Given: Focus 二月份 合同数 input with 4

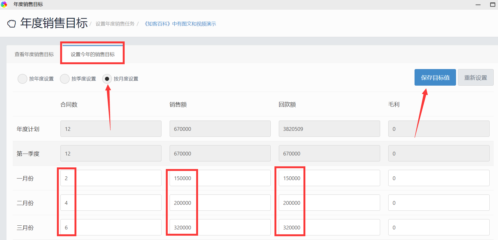Looking at the screenshot, I should (x=111, y=203).
